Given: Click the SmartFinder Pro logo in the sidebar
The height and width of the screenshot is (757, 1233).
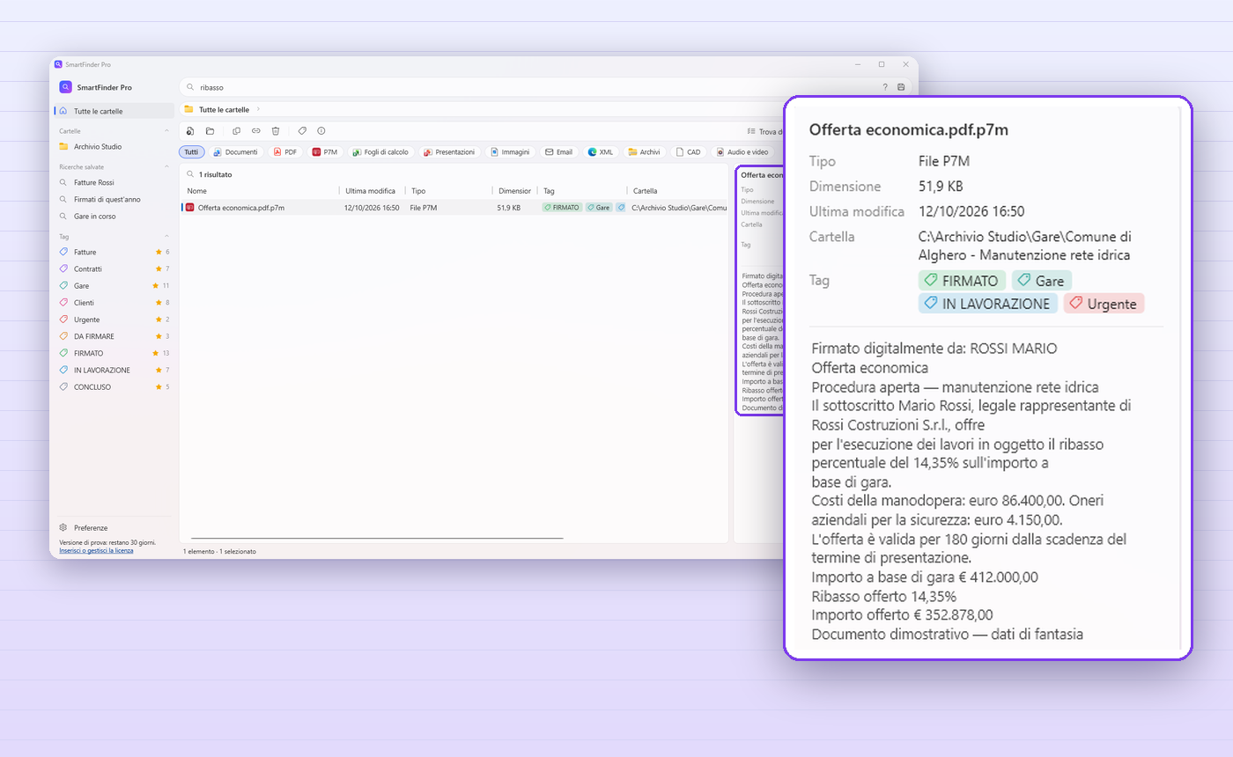Looking at the screenshot, I should point(65,87).
